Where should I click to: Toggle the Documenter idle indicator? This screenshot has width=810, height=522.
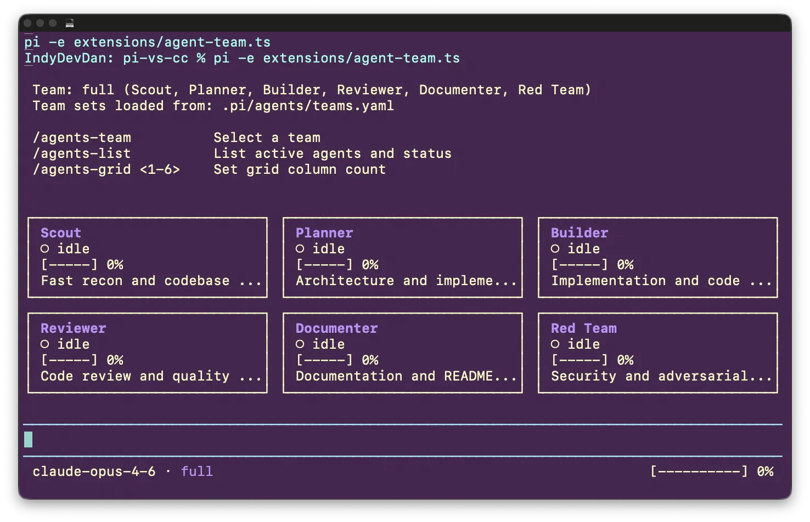click(x=300, y=344)
